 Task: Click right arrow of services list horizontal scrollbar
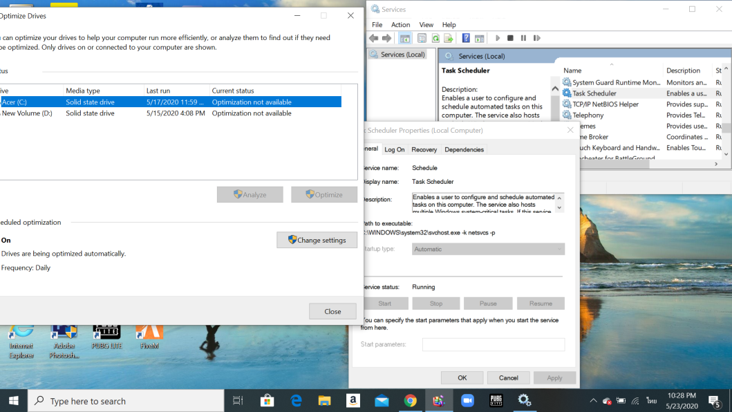pyautogui.click(x=716, y=164)
